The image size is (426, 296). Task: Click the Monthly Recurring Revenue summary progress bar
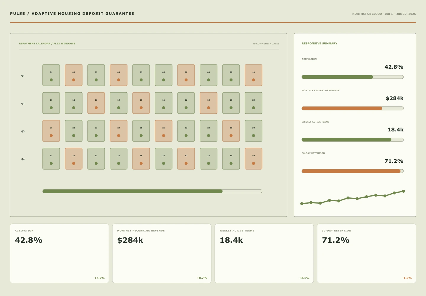point(353,108)
